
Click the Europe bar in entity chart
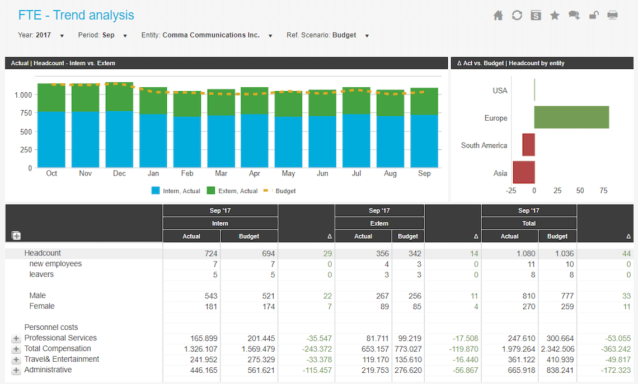[571, 117]
